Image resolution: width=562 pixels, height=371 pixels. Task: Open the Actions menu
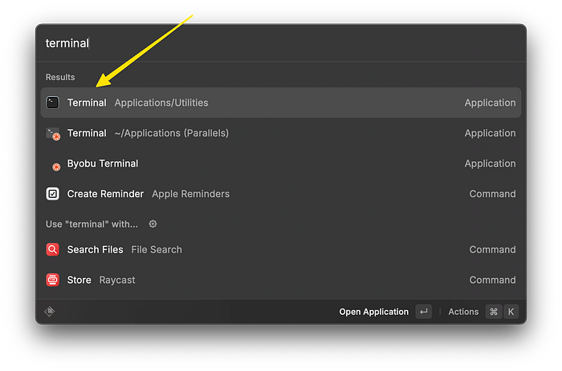[463, 312]
